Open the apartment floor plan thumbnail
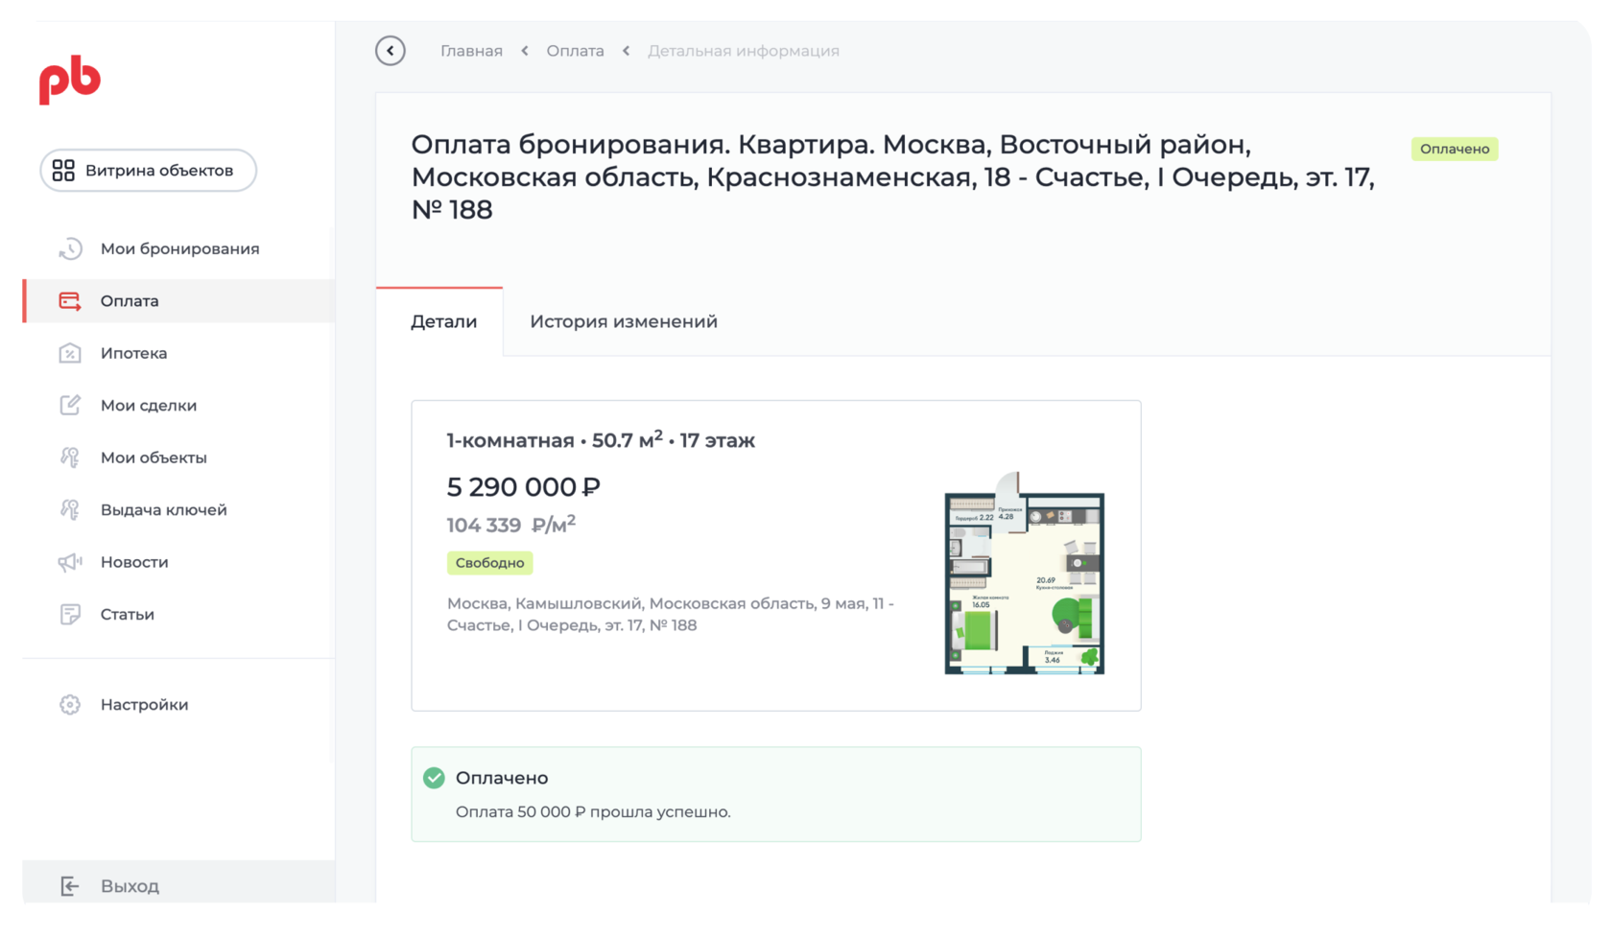 click(1024, 574)
